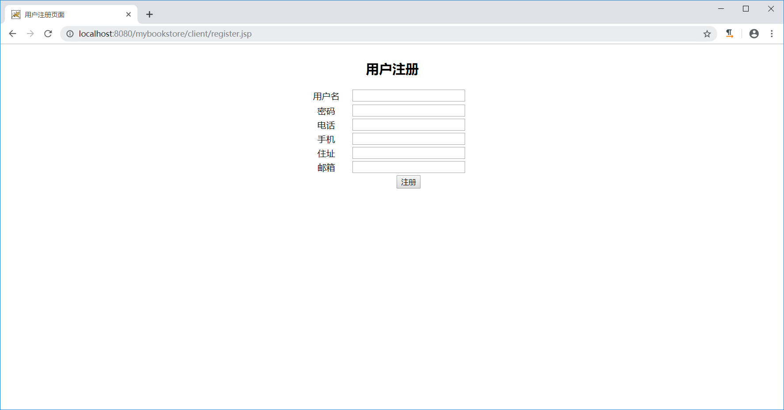Open the Chrome three-dot menu
Viewport: 784px width, 410px height.
(x=772, y=34)
